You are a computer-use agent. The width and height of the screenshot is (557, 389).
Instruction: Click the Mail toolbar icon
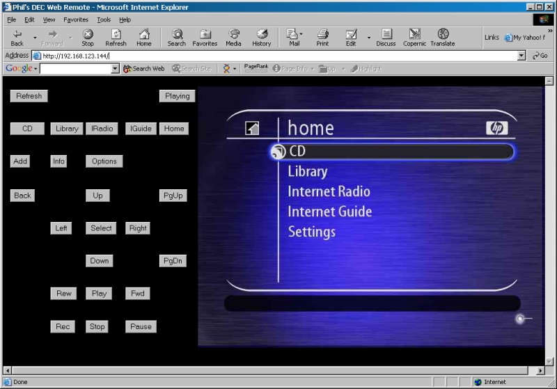pyautogui.click(x=292, y=34)
